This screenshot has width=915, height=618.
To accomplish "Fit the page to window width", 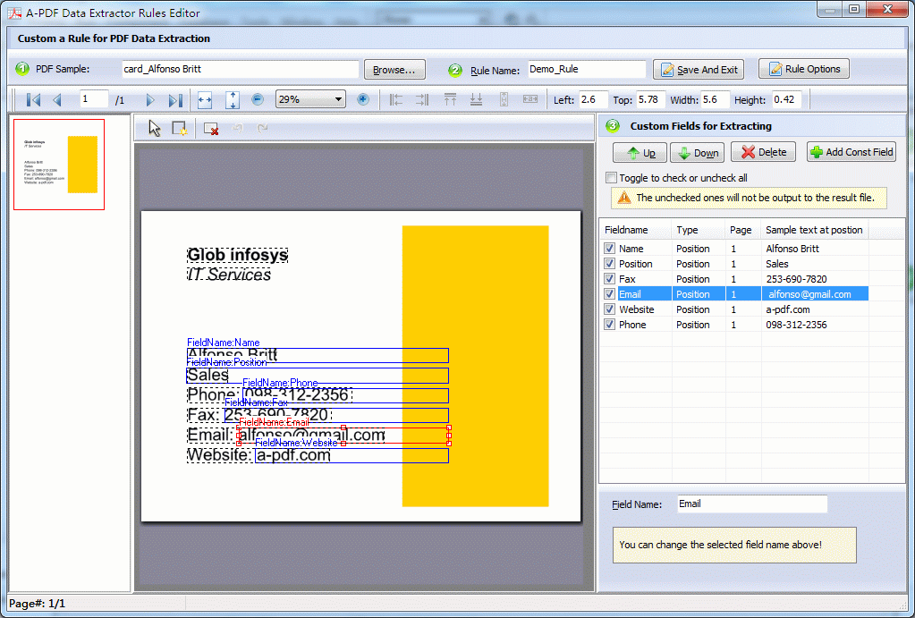I will [x=204, y=100].
